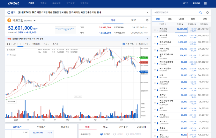The height and width of the screenshot is (138, 216).
Task: Switch to the USDT market tab
Action: (x=181, y=19)
